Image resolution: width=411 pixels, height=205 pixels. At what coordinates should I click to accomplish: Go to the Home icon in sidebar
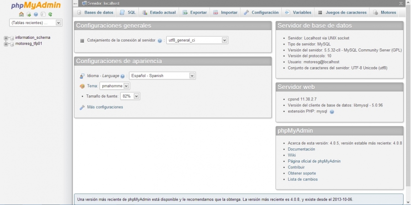click(x=21, y=14)
